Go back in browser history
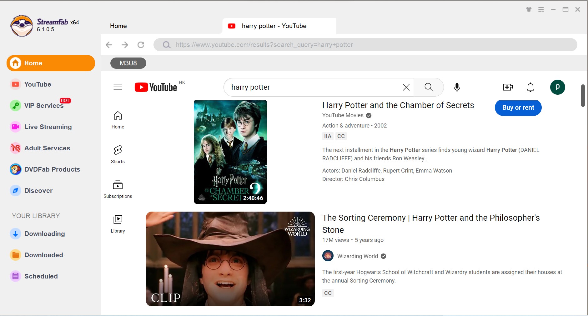The image size is (588, 316). pos(109,45)
